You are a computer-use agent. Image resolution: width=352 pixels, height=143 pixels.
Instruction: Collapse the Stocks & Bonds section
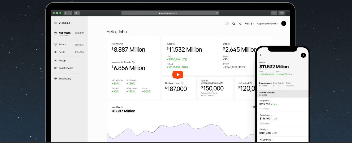(305, 94)
